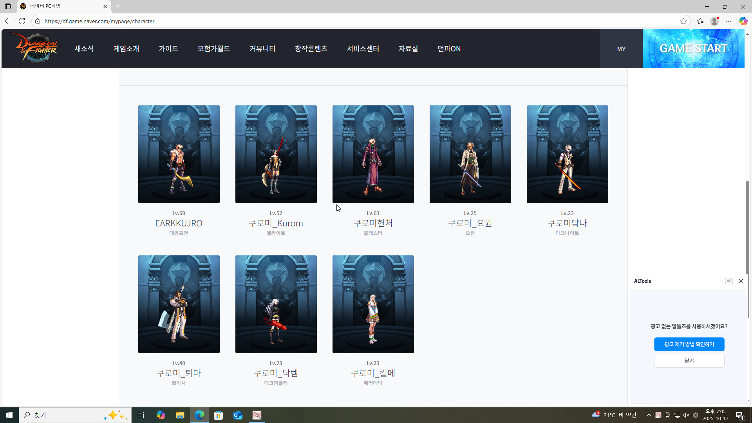Refresh the page with reload icon
This screenshot has height=423, width=752.
click(x=22, y=21)
